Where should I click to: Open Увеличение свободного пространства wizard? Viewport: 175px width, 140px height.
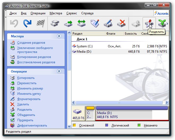[x=35, y=50]
